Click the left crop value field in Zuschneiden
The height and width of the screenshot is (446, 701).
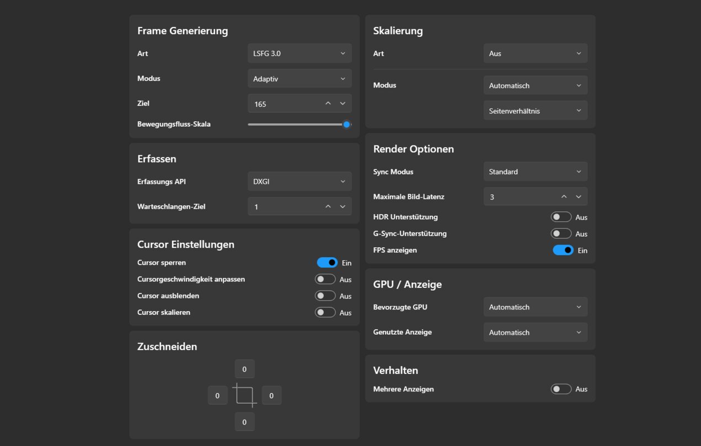pos(217,395)
